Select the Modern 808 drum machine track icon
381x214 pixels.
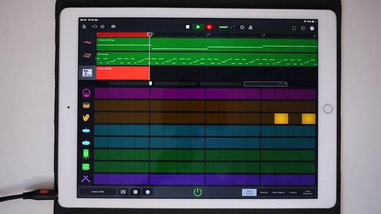click(x=88, y=73)
